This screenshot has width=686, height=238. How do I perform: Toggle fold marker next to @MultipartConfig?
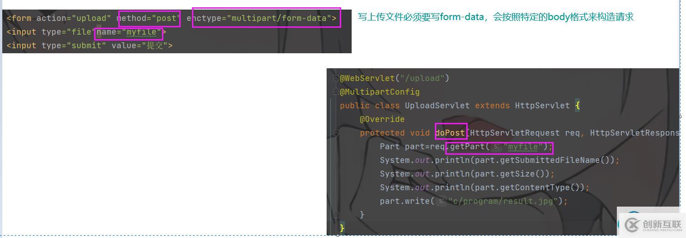coord(337,91)
